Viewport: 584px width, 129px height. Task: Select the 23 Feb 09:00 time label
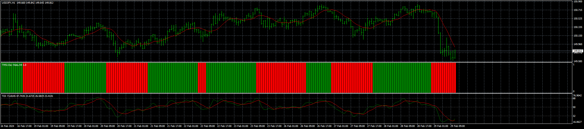coord(258,126)
